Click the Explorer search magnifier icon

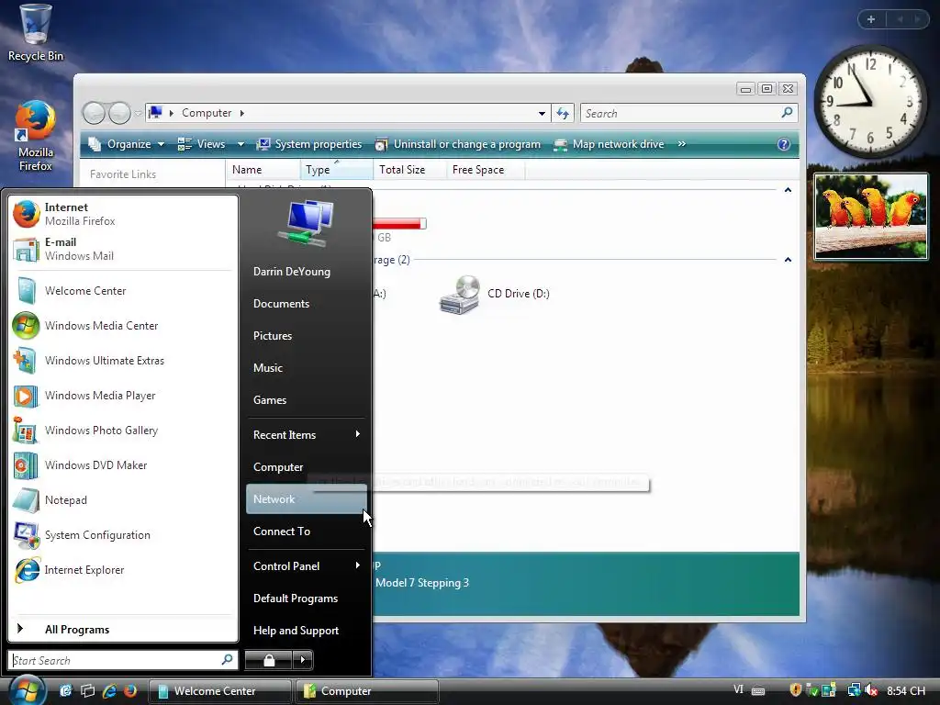[787, 113]
